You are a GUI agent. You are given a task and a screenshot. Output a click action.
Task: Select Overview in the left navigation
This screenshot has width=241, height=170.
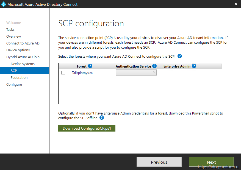pos(14,37)
